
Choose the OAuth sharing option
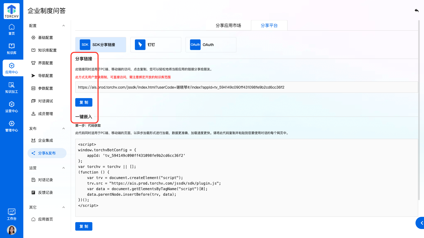click(211, 45)
